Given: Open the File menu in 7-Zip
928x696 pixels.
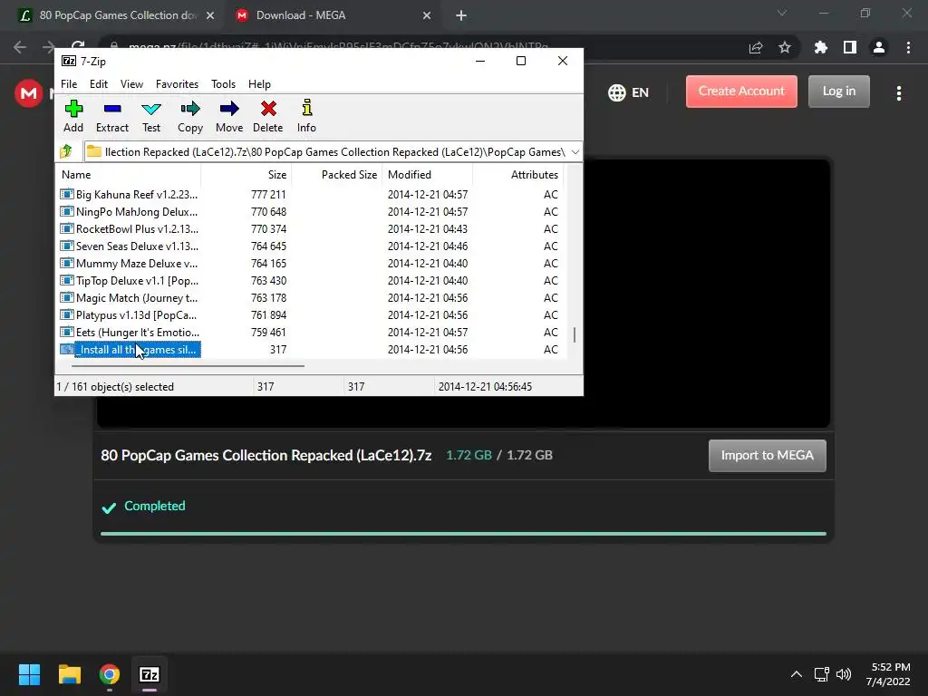Looking at the screenshot, I should click(x=69, y=84).
